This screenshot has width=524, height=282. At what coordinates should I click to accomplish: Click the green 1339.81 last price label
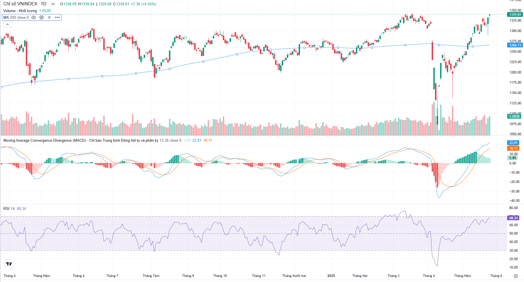515,15
